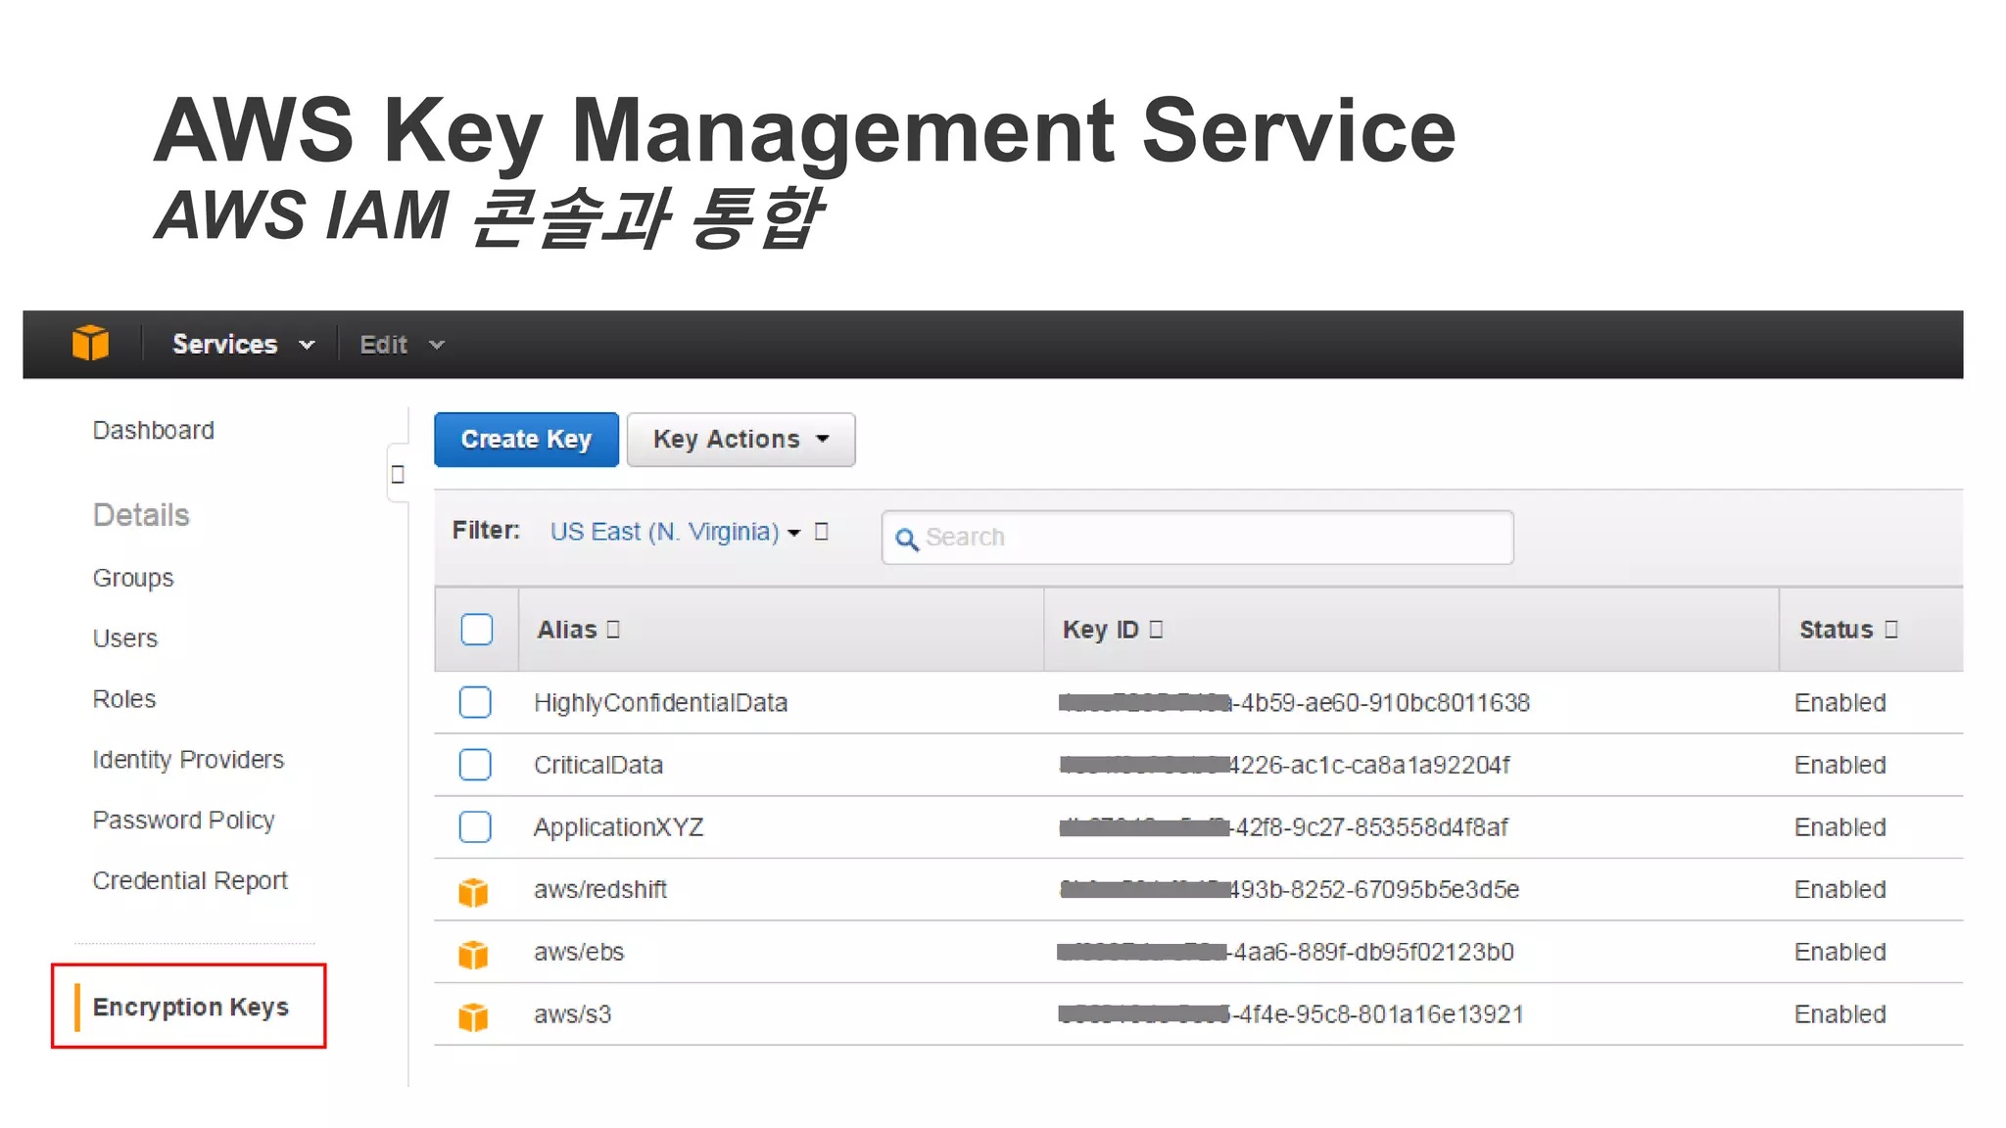Click the aws/redshift cube icon

[x=473, y=892]
